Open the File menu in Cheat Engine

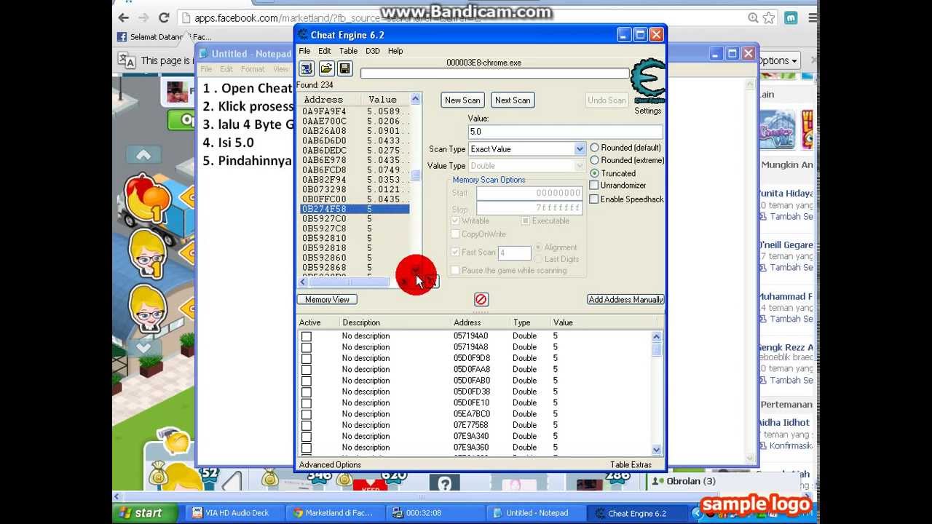(304, 51)
